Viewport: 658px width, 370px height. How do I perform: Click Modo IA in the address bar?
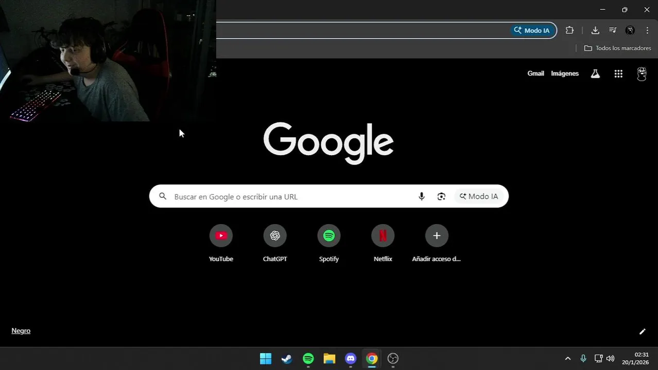(532, 30)
